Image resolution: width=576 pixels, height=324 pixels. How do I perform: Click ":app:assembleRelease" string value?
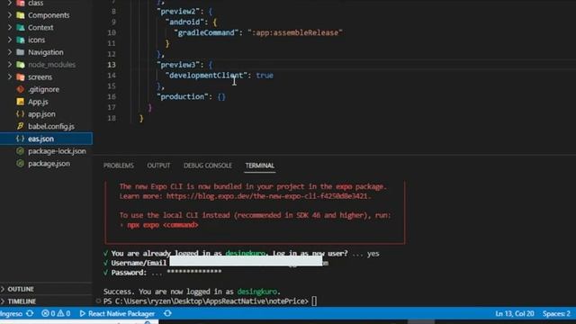tap(295, 32)
